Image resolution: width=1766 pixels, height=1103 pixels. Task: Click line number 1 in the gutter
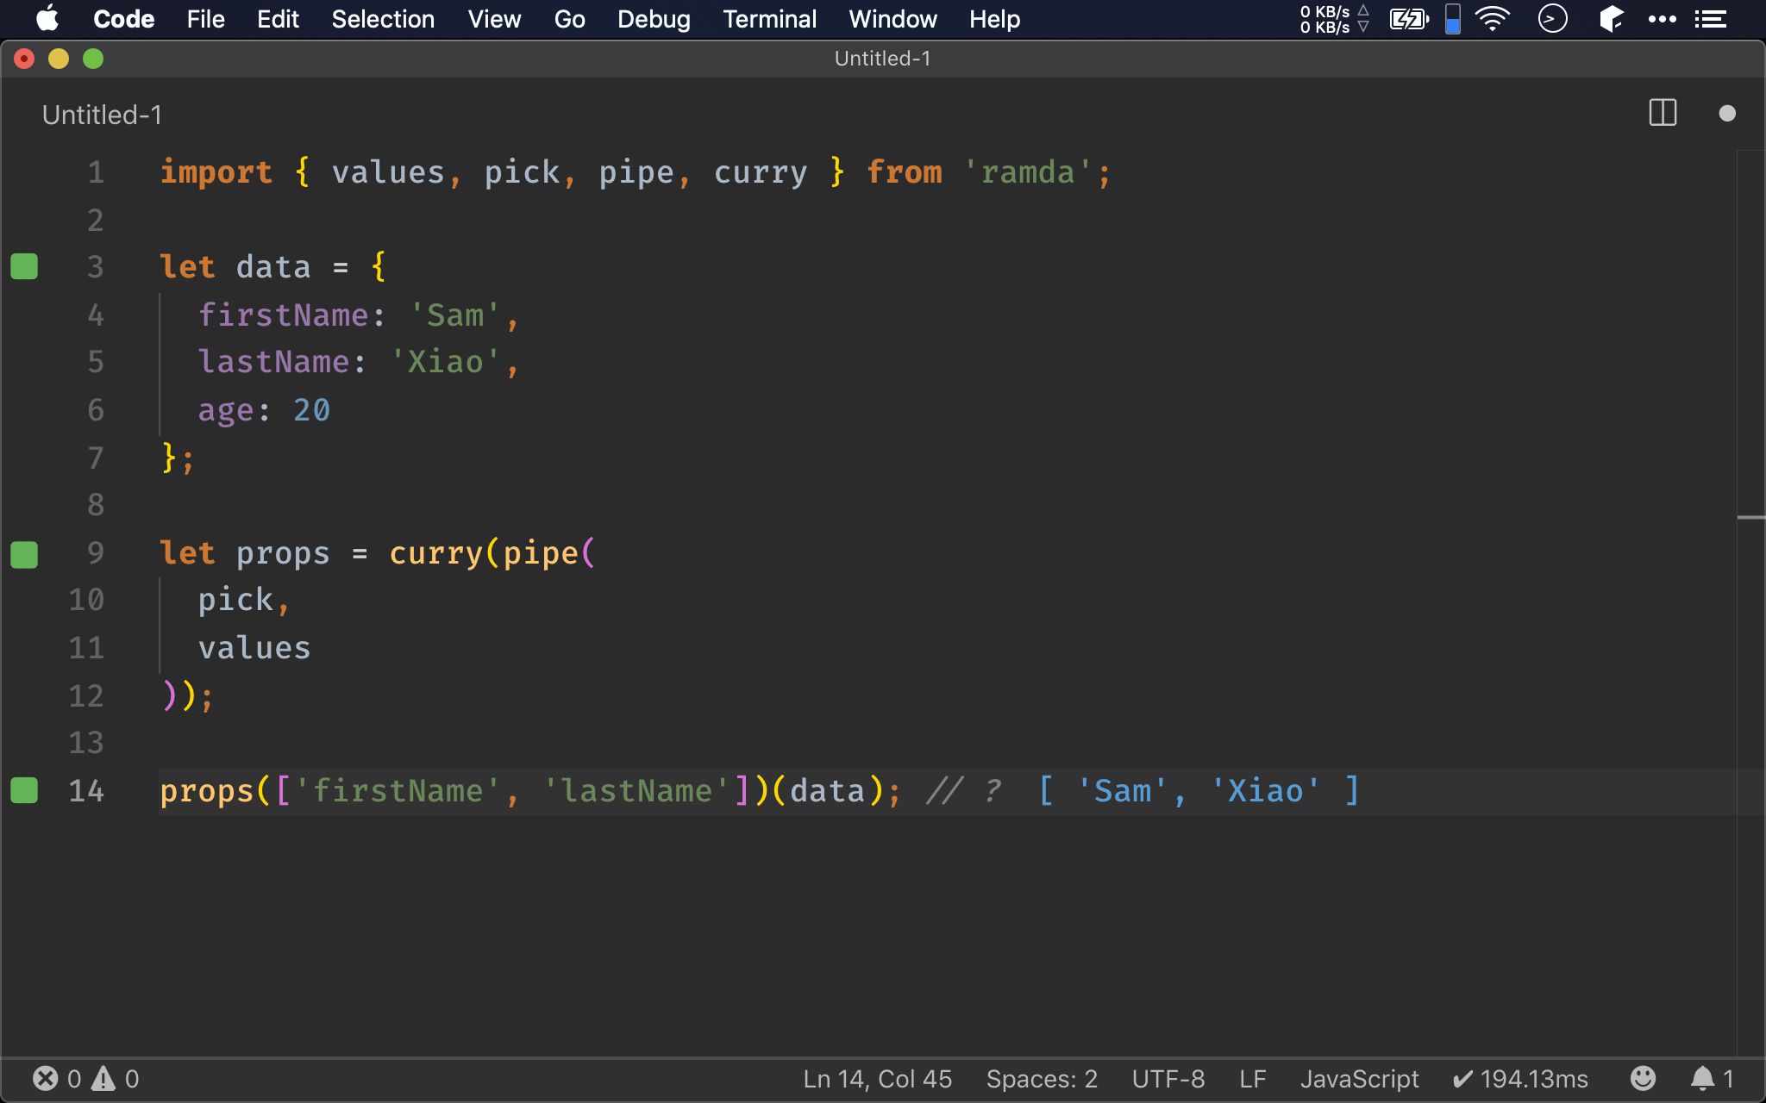point(96,172)
